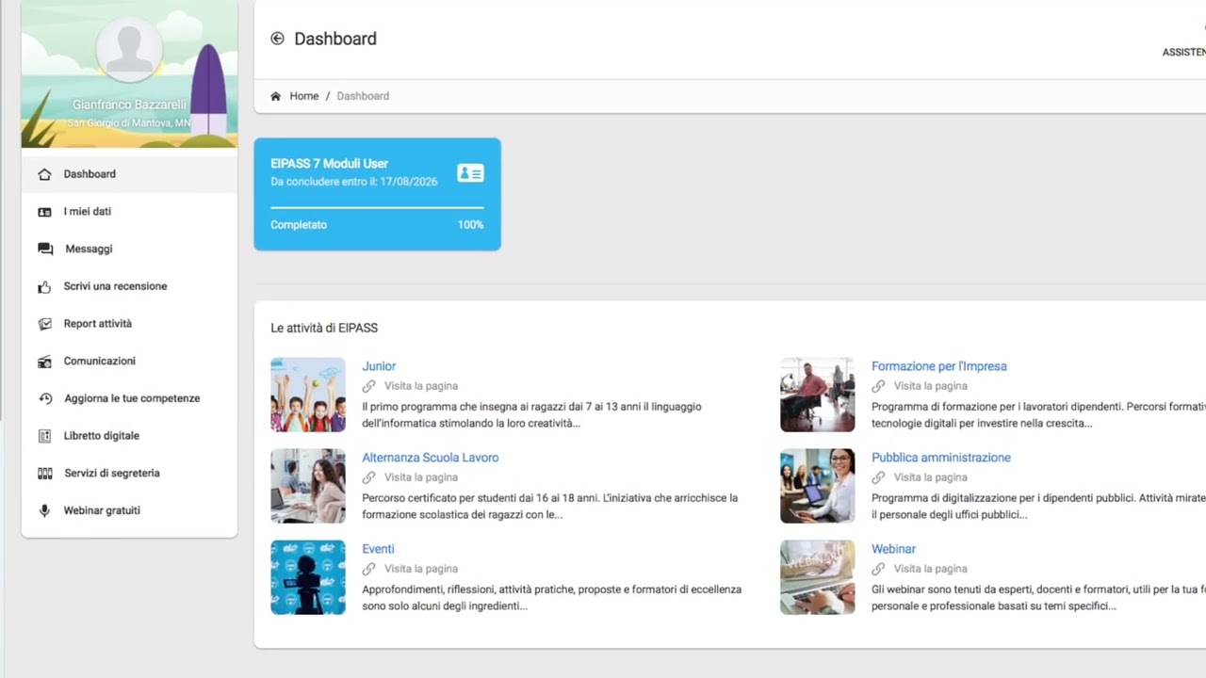Click Visita la pagina under Webinar heading
The image size is (1206, 678).
tap(931, 569)
